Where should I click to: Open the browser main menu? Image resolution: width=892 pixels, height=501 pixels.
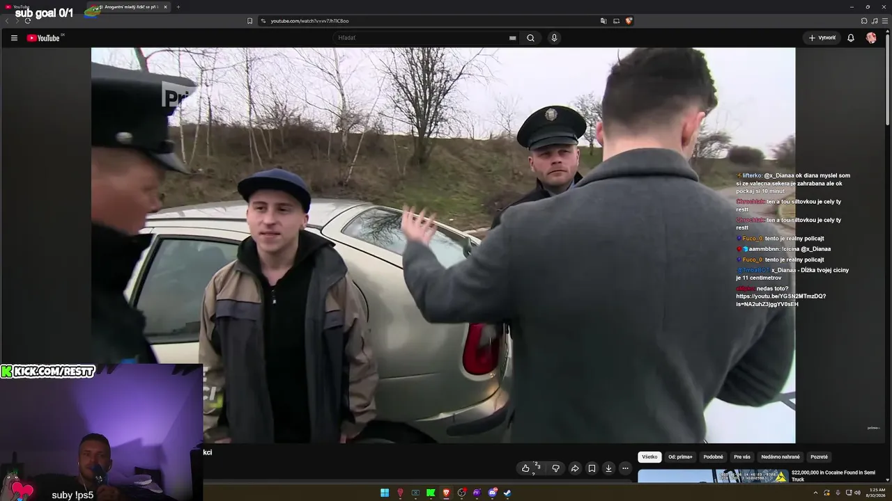885,21
